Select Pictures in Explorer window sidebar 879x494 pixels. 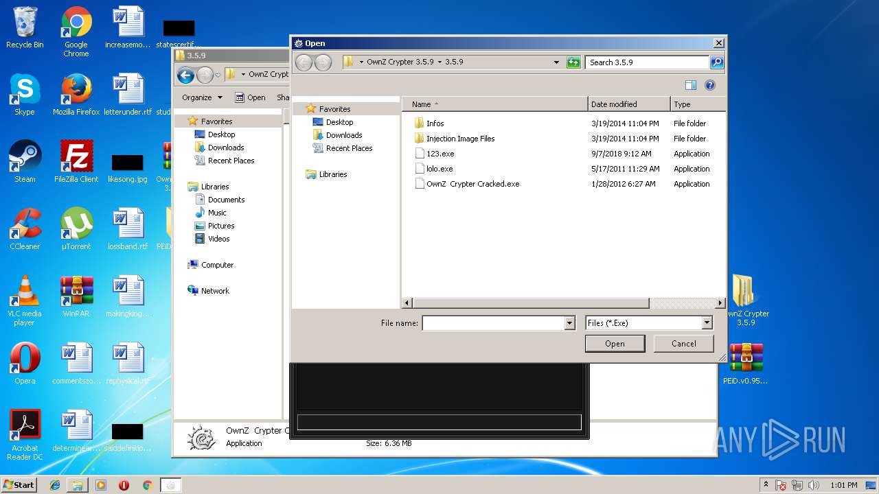pyautogui.click(x=215, y=226)
